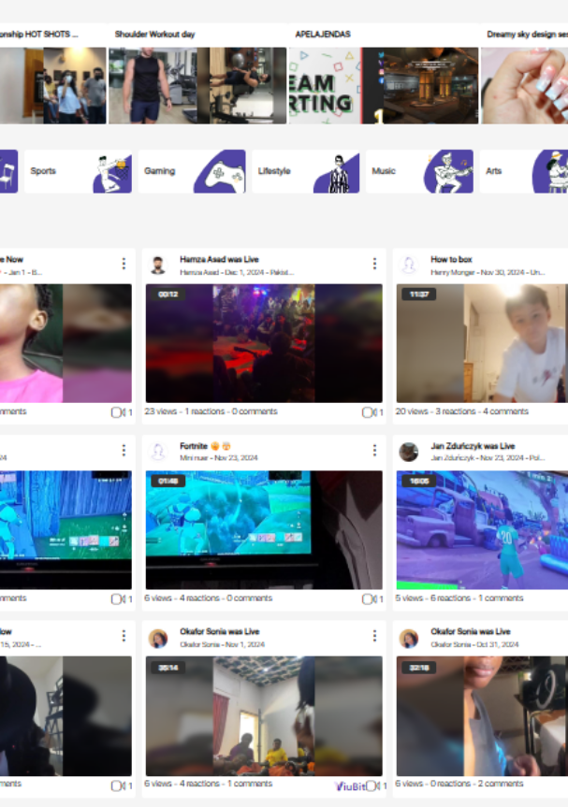568x807 pixels.
Task: Click '23 views - 1 reactions - 0 comments'
Action: click(x=211, y=411)
